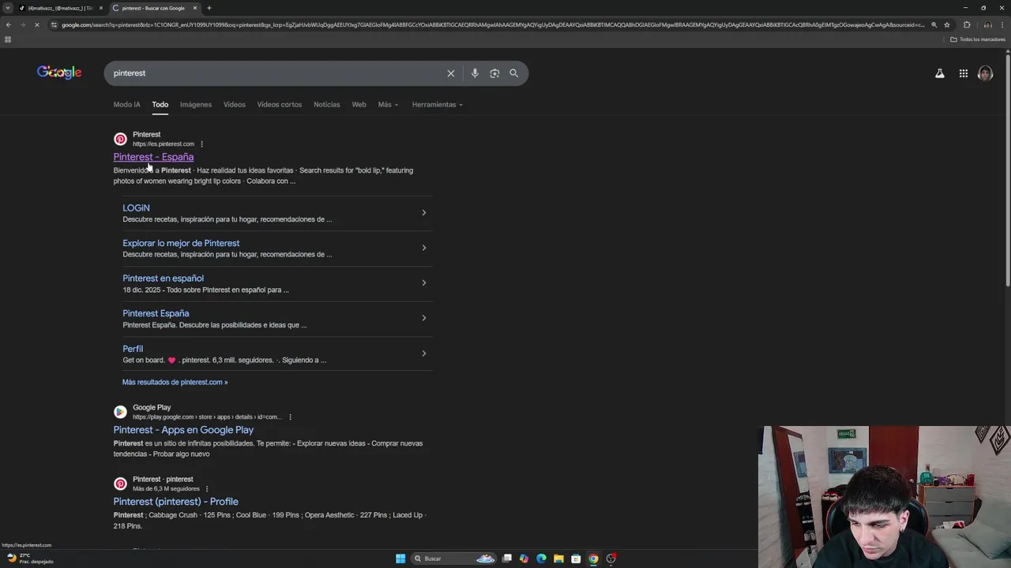Click the Windows taskbar 'Buscar' search box
The height and width of the screenshot is (568, 1011).
click(452, 559)
